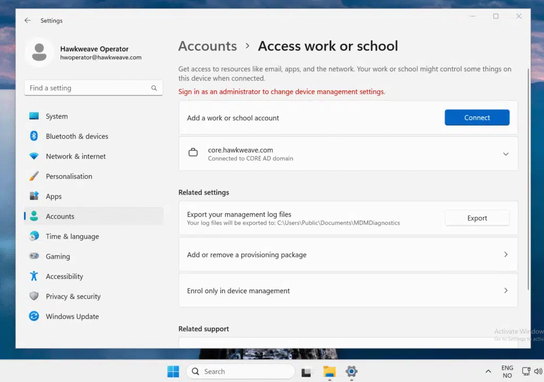Click Export for management log files

(477, 218)
